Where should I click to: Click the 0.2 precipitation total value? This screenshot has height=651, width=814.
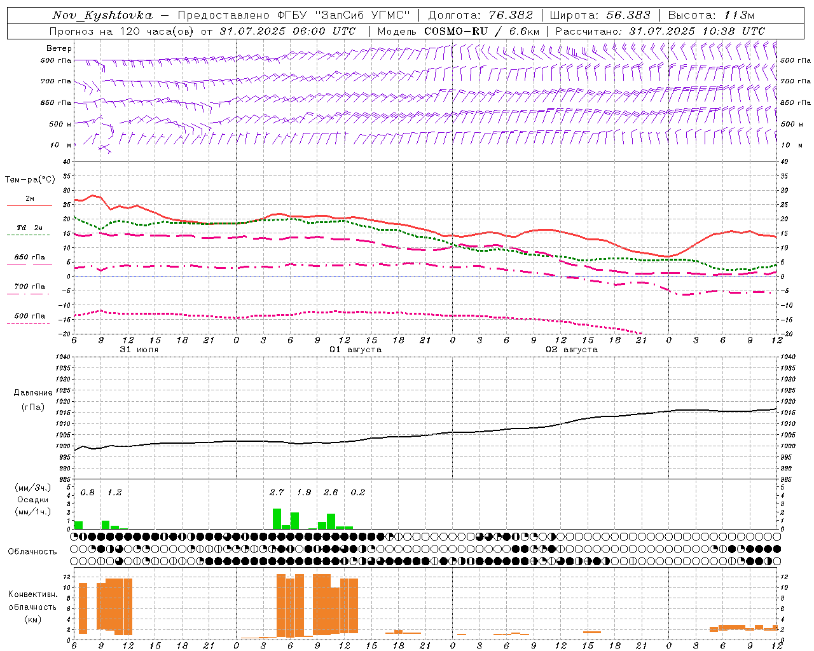[358, 493]
